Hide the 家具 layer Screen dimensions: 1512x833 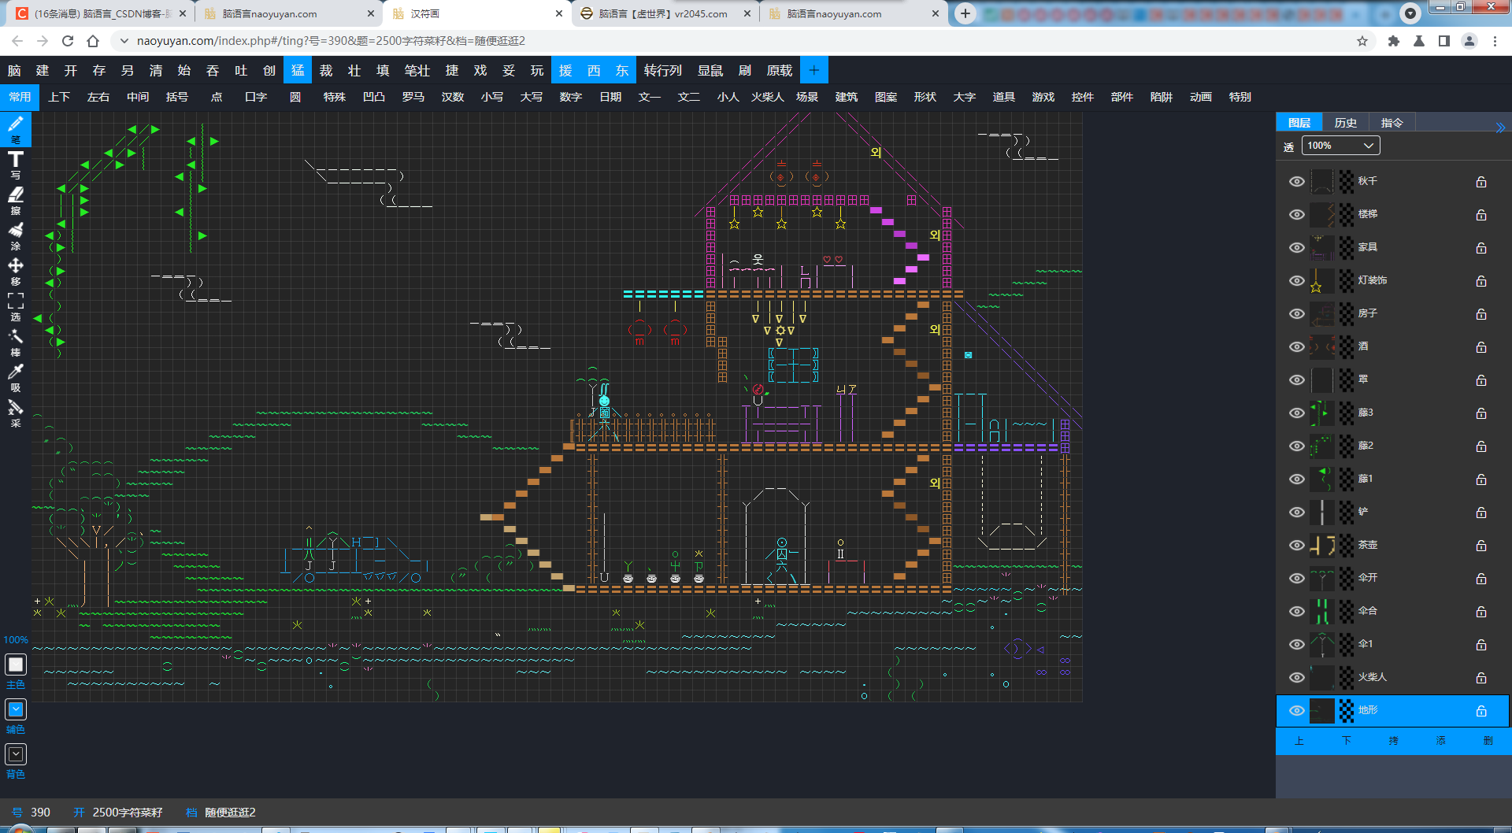click(x=1297, y=248)
